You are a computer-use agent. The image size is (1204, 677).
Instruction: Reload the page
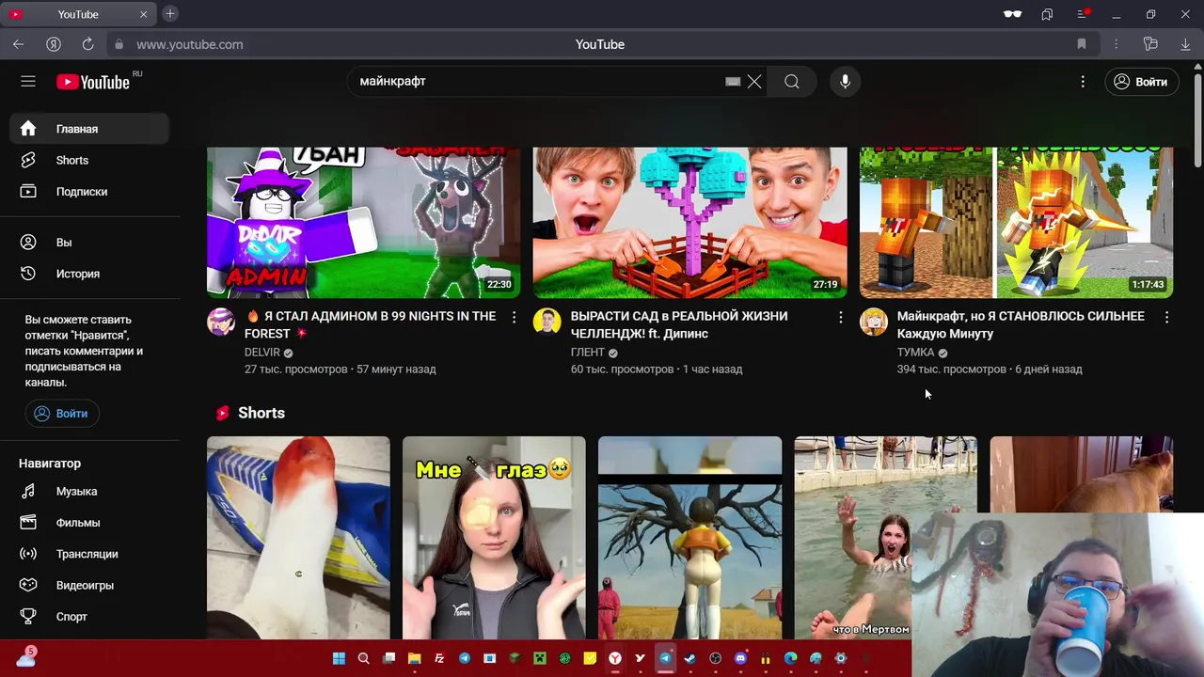[87, 44]
